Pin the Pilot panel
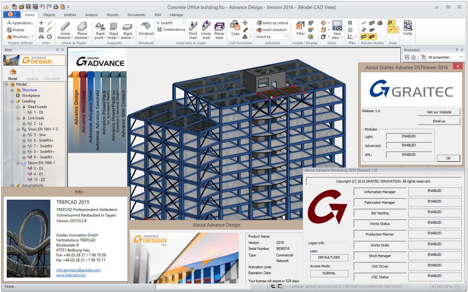Image resolution: width=468 pixels, height=292 pixels. coord(58,50)
